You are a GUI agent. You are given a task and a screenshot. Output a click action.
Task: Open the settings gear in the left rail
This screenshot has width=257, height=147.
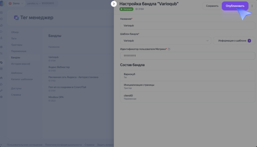(x=1, y=97)
